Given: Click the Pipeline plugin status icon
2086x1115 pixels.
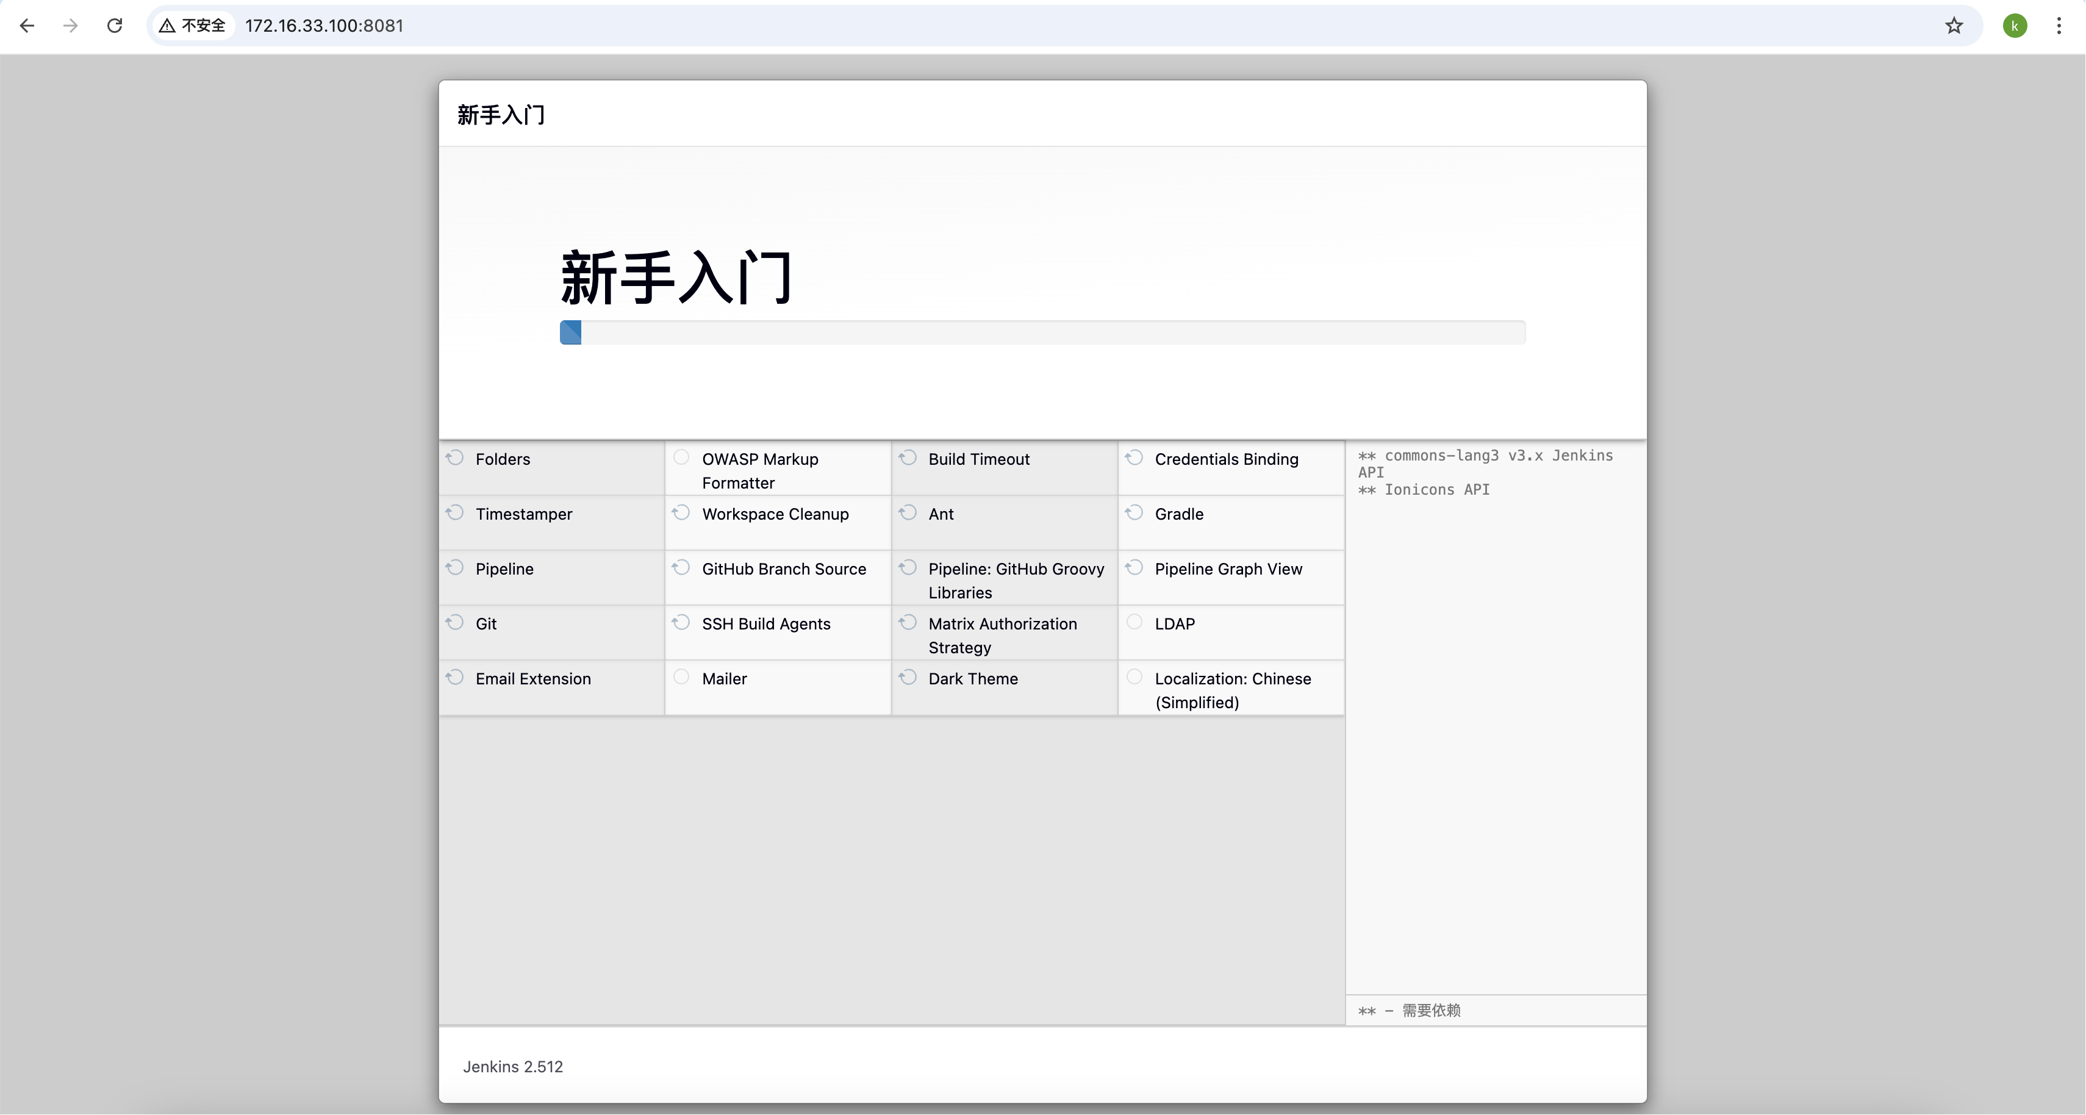Looking at the screenshot, I should (455, 568).
